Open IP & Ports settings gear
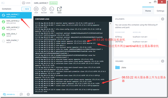The image size is (168, 98). point(162,19)
